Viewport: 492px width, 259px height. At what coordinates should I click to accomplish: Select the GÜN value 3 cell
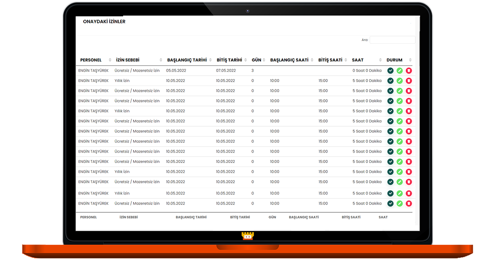click(x=253, y=70)
